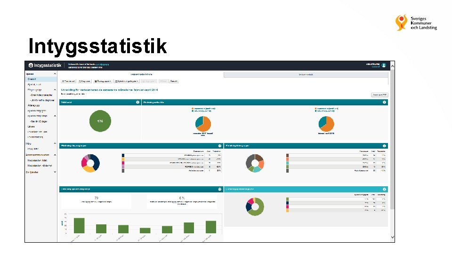The width and height of the screenshot is (452, 254).
Task: Click the diagnosis groups donut chart
Action: click(x=90, y=163)
